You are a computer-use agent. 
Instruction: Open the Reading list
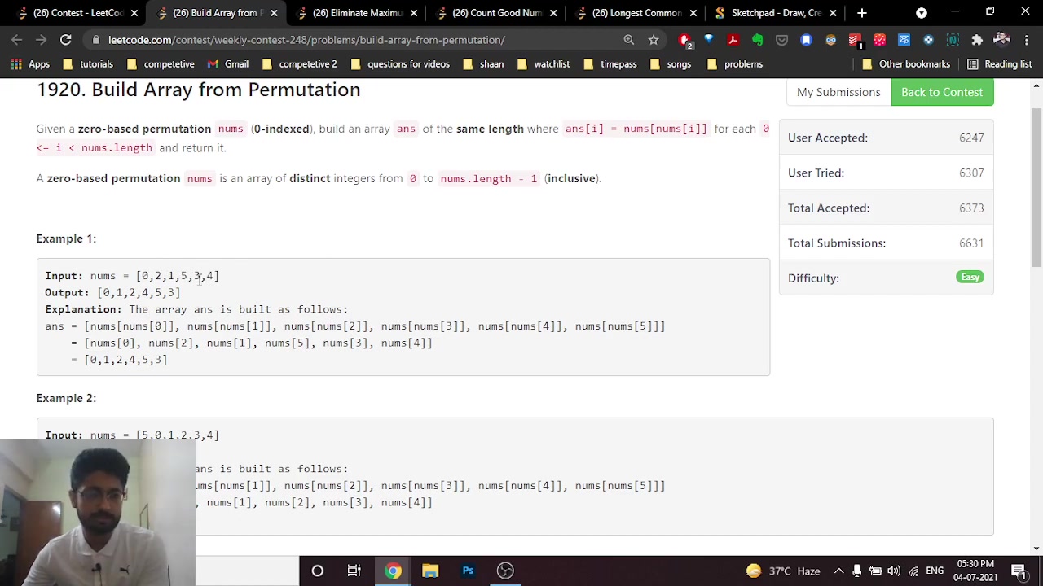(x=999, y=63)
